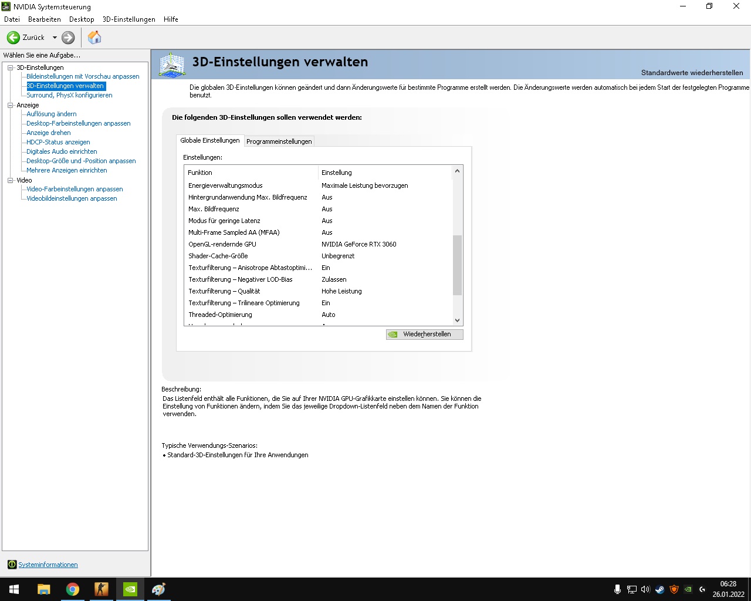Click the Wiederherstellen button
The image size is (751, 601).
425,335
